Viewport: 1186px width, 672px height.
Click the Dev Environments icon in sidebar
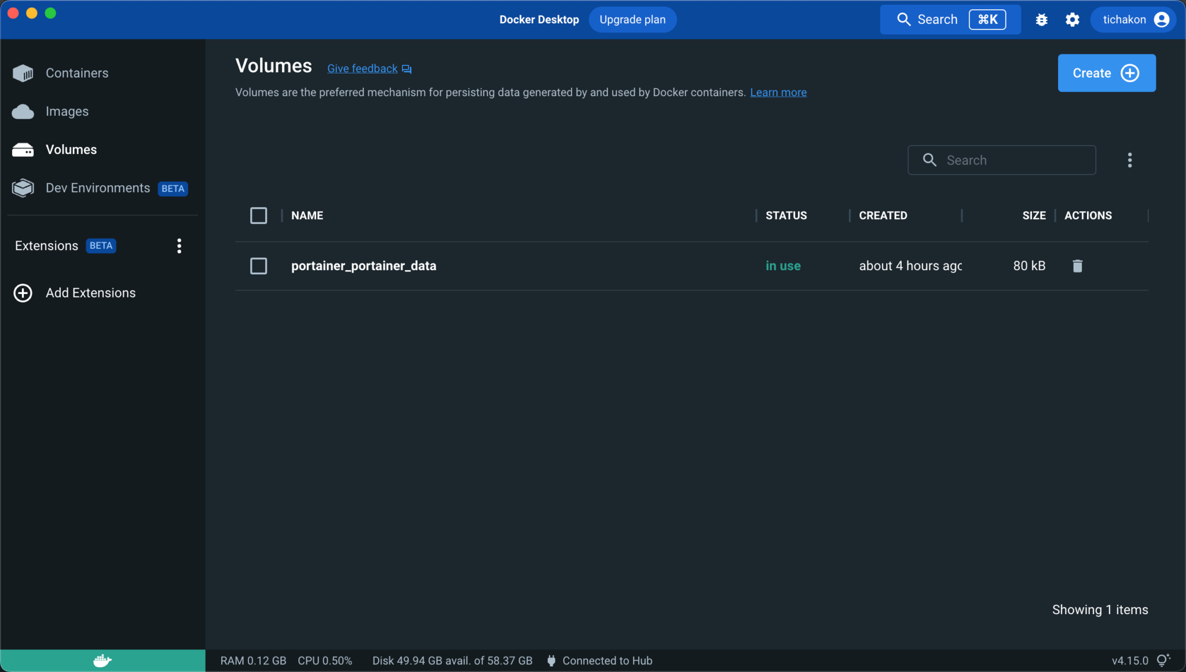[23, 188]
